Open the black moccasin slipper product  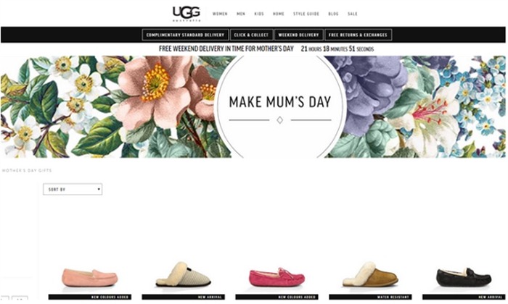tap(464, 277)
